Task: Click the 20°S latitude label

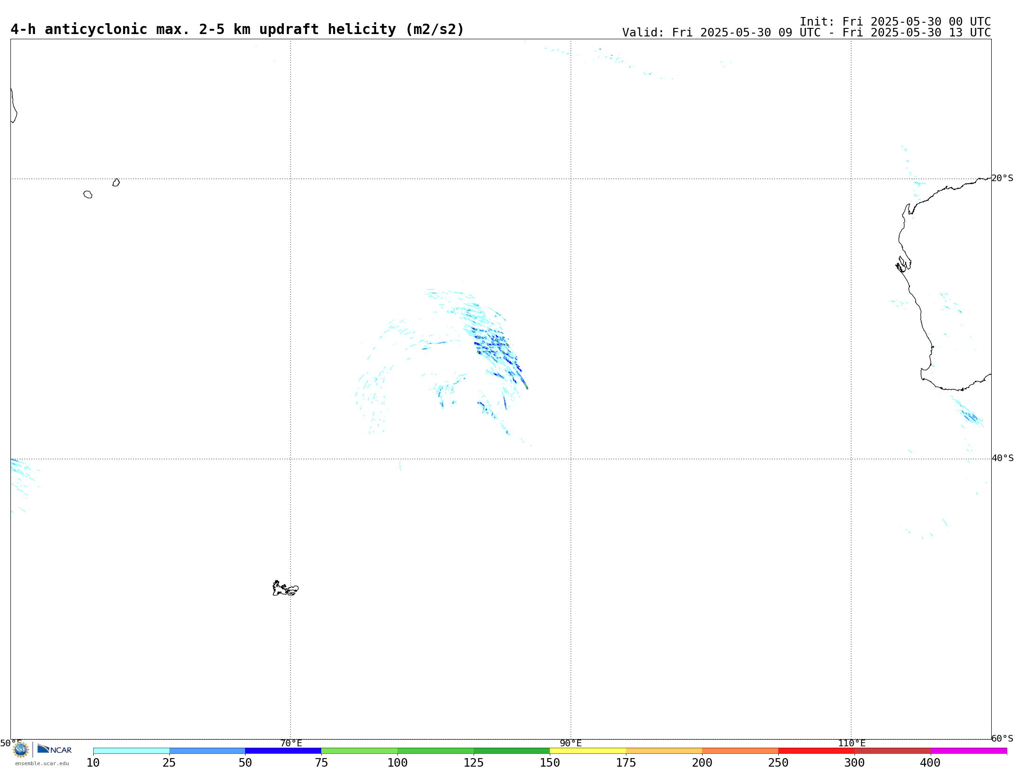Action: click(x=1003, y=178)
